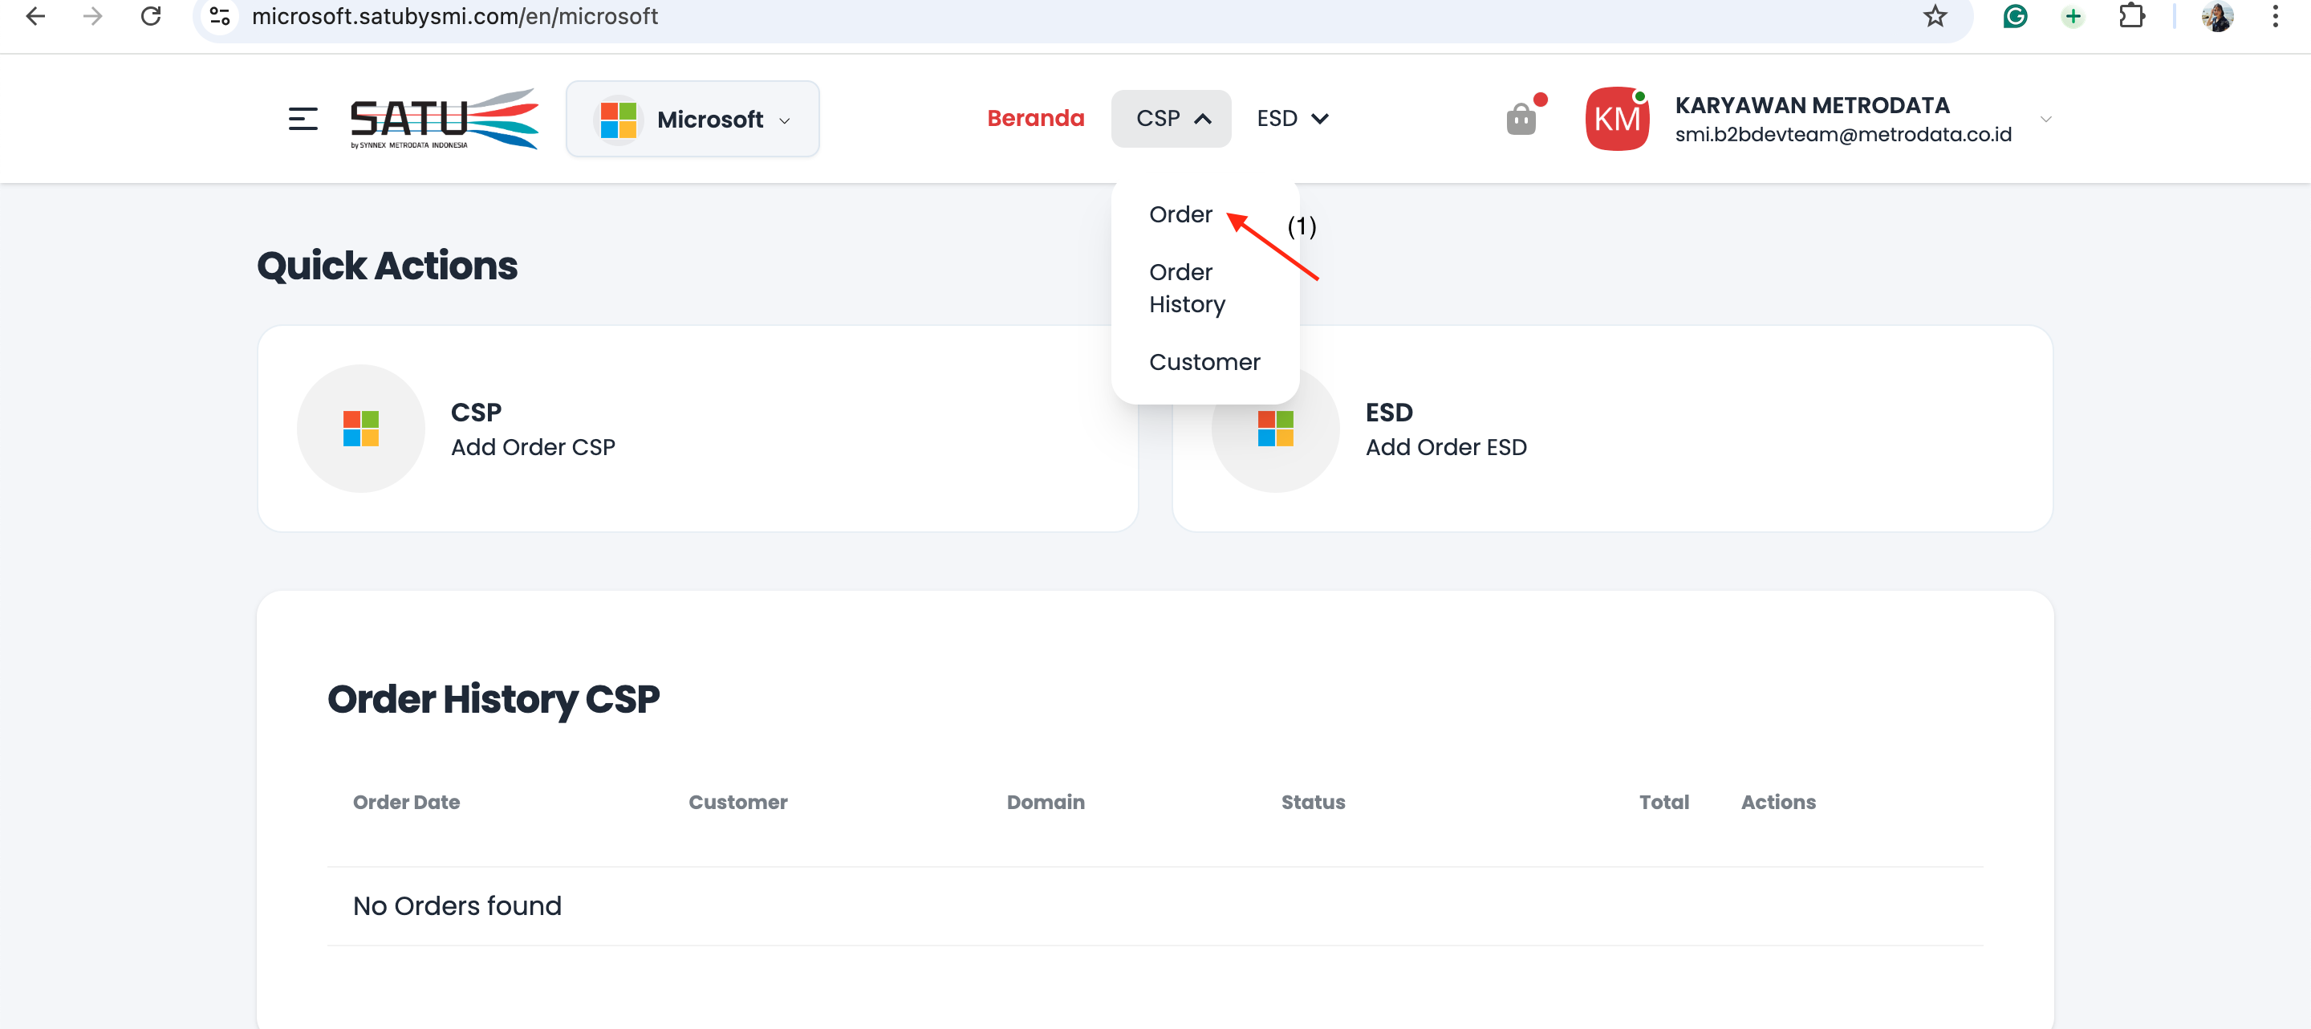Click the browser address bar URL
Image resolution: width=2311 pixels, height=1029 pixels.
(x=455, y=16)
